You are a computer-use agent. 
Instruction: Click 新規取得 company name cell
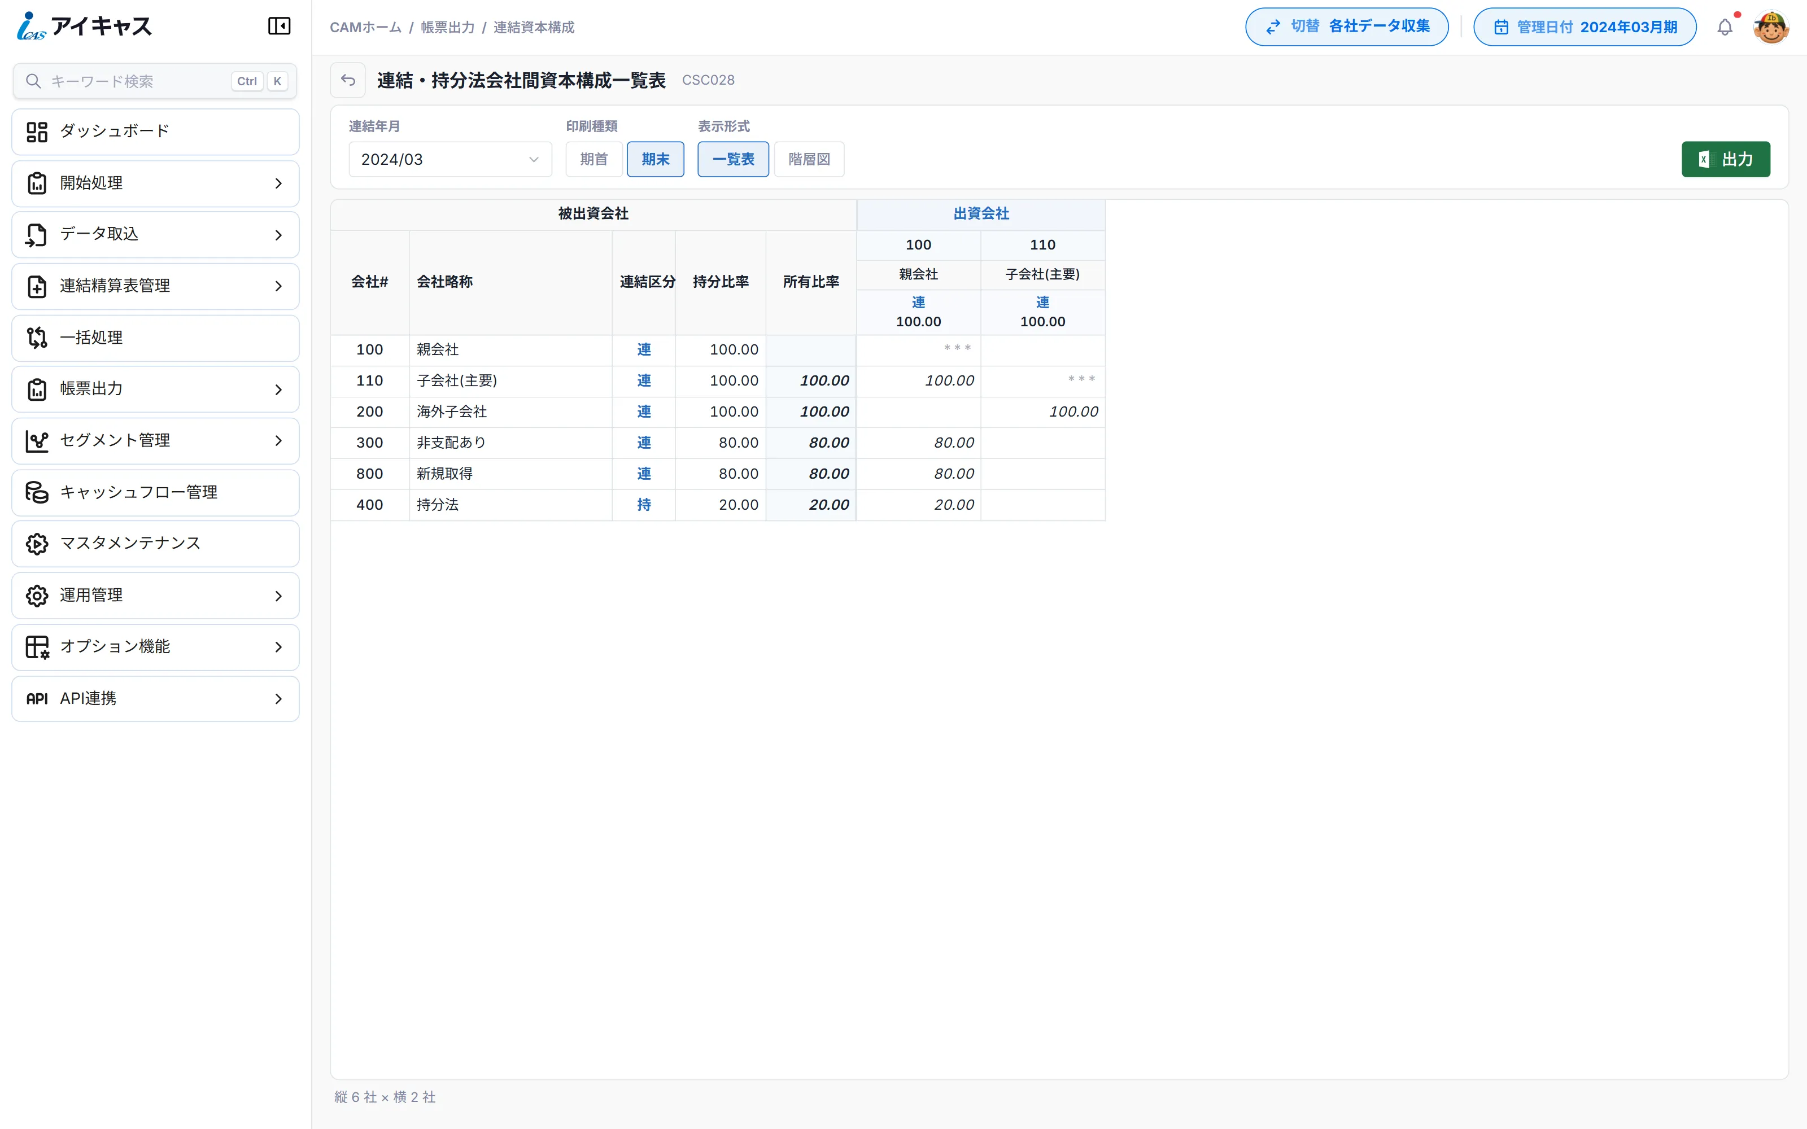[510, 474]
